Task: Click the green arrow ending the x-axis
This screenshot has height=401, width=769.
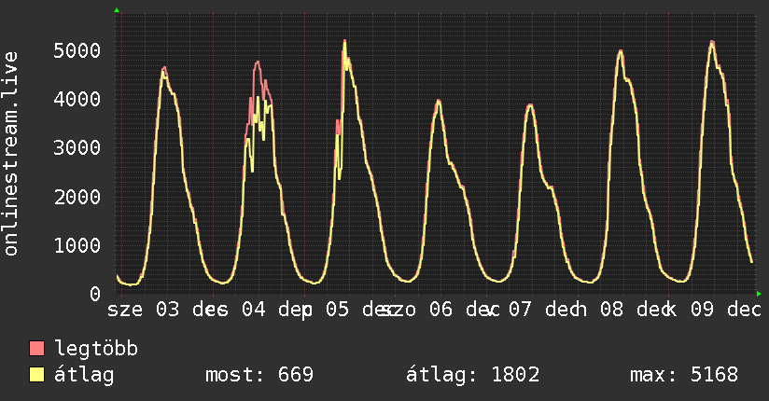Action: coord(759,294)
